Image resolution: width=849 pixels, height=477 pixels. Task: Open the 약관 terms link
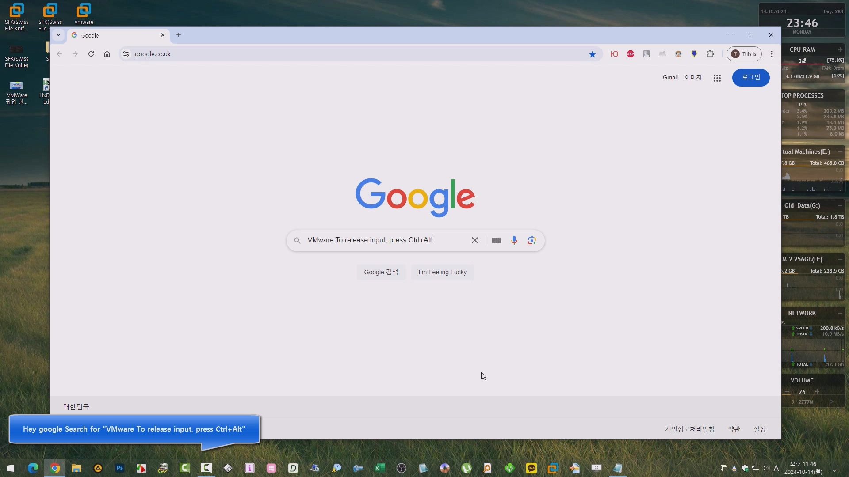[734, 429]
